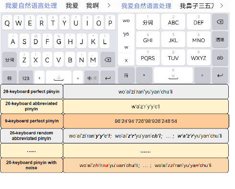Tap backspace on the 26-key QWERTY keyboard

click(108, 59)
